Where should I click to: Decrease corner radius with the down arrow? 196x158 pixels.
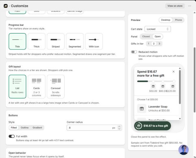point(119,129)
